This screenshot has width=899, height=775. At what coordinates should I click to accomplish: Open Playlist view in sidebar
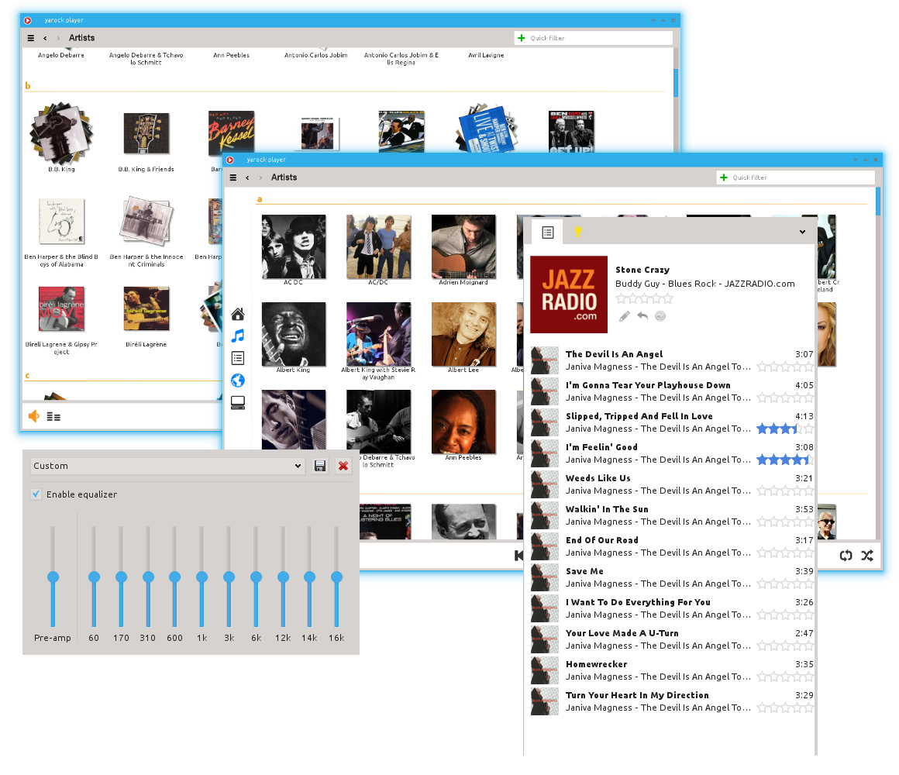(238, 358)
